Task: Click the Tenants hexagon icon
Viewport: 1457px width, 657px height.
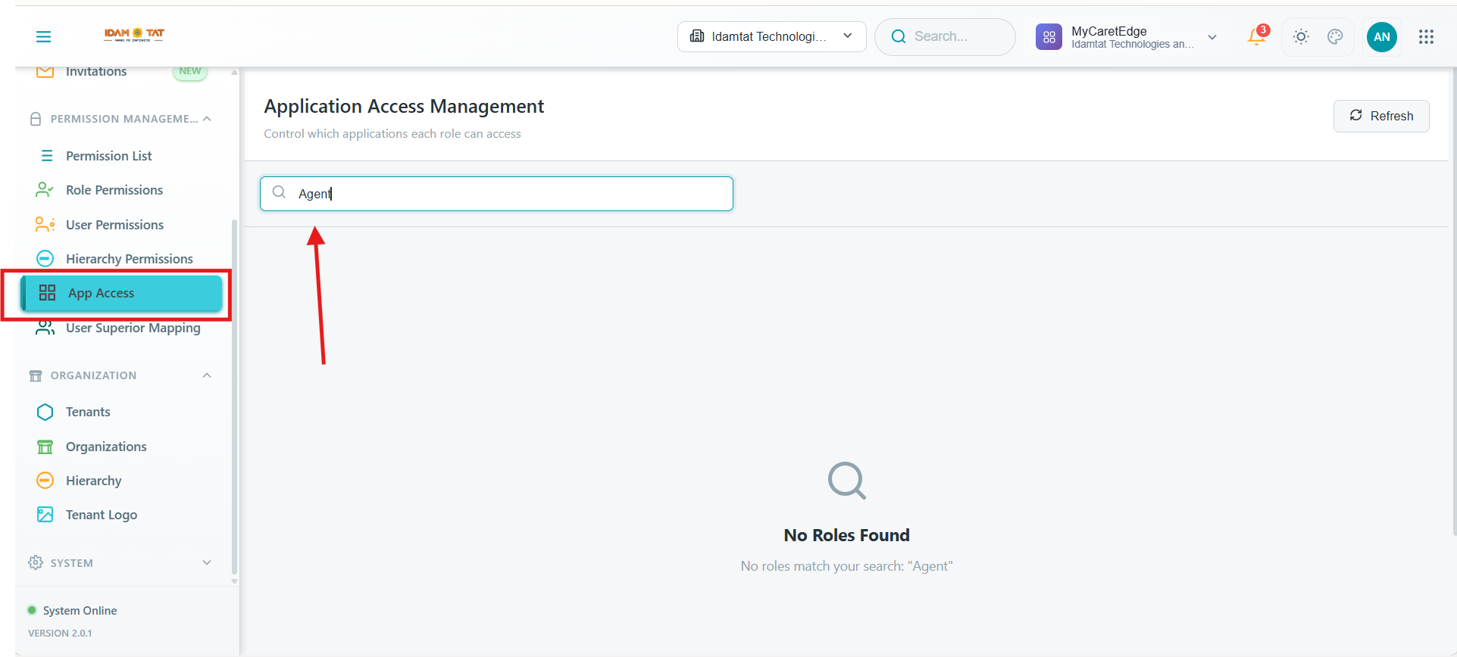Action: tap(45, 412)
